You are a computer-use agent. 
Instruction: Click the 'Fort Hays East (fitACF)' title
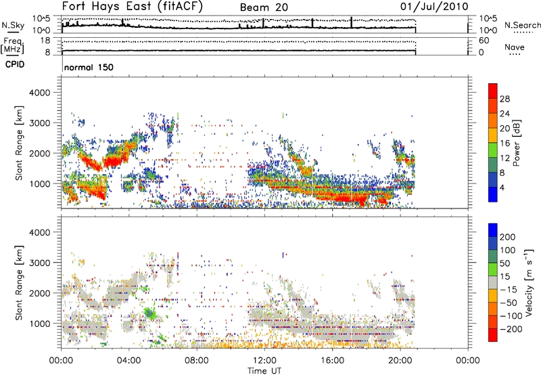click(x=133, y=7)
